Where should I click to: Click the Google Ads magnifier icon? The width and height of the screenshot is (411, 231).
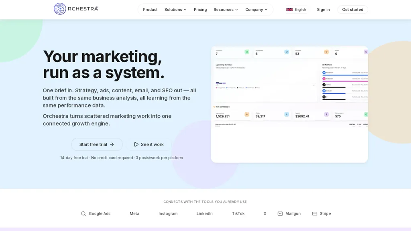83,214
